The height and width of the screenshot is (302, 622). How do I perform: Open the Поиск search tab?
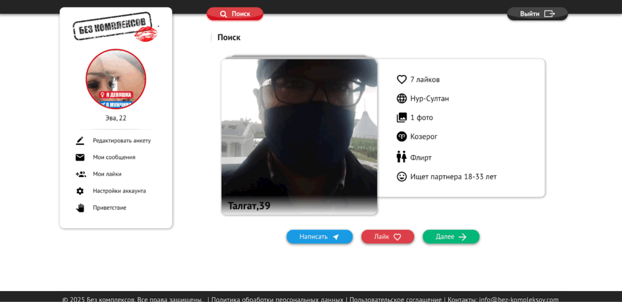[x=234, y=14]
